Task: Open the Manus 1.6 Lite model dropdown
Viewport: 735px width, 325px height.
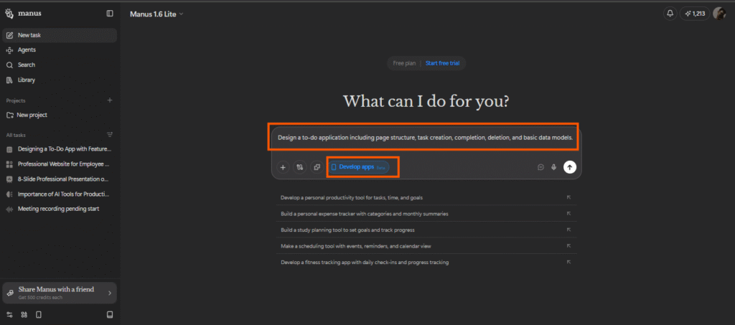Action: tap(156, 14)
